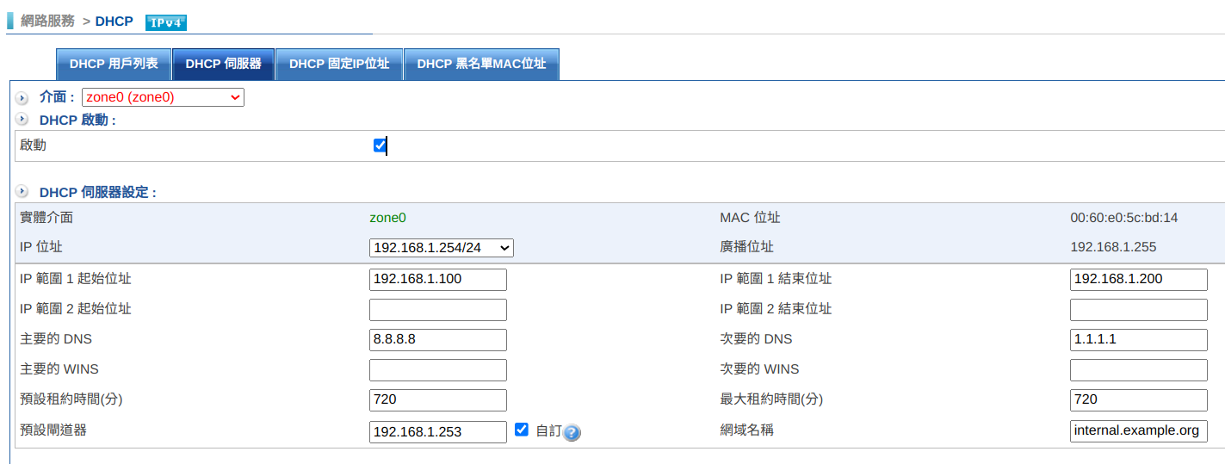Go to the DHCP 黑名單MAC位址 tab
The height and width of the screenshot is (464, 1225).
point(481,64)
